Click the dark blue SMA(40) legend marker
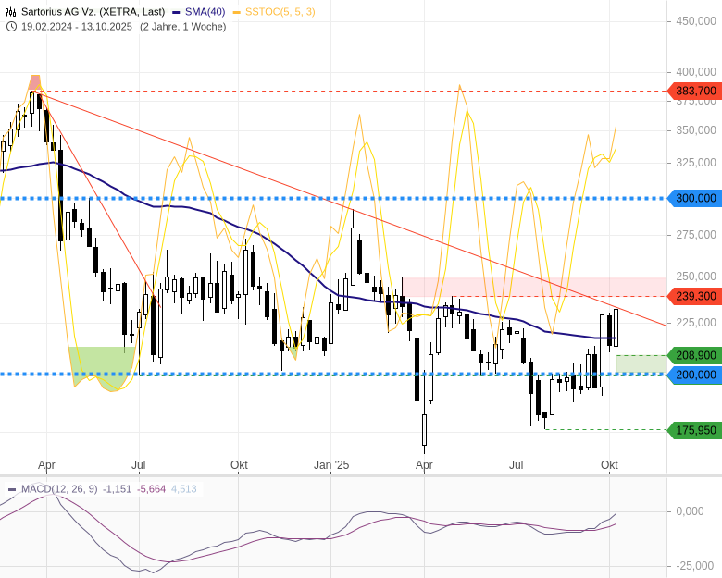Viewport: 722px width, 578px height. pyautogui.click(x=178, y=12)
